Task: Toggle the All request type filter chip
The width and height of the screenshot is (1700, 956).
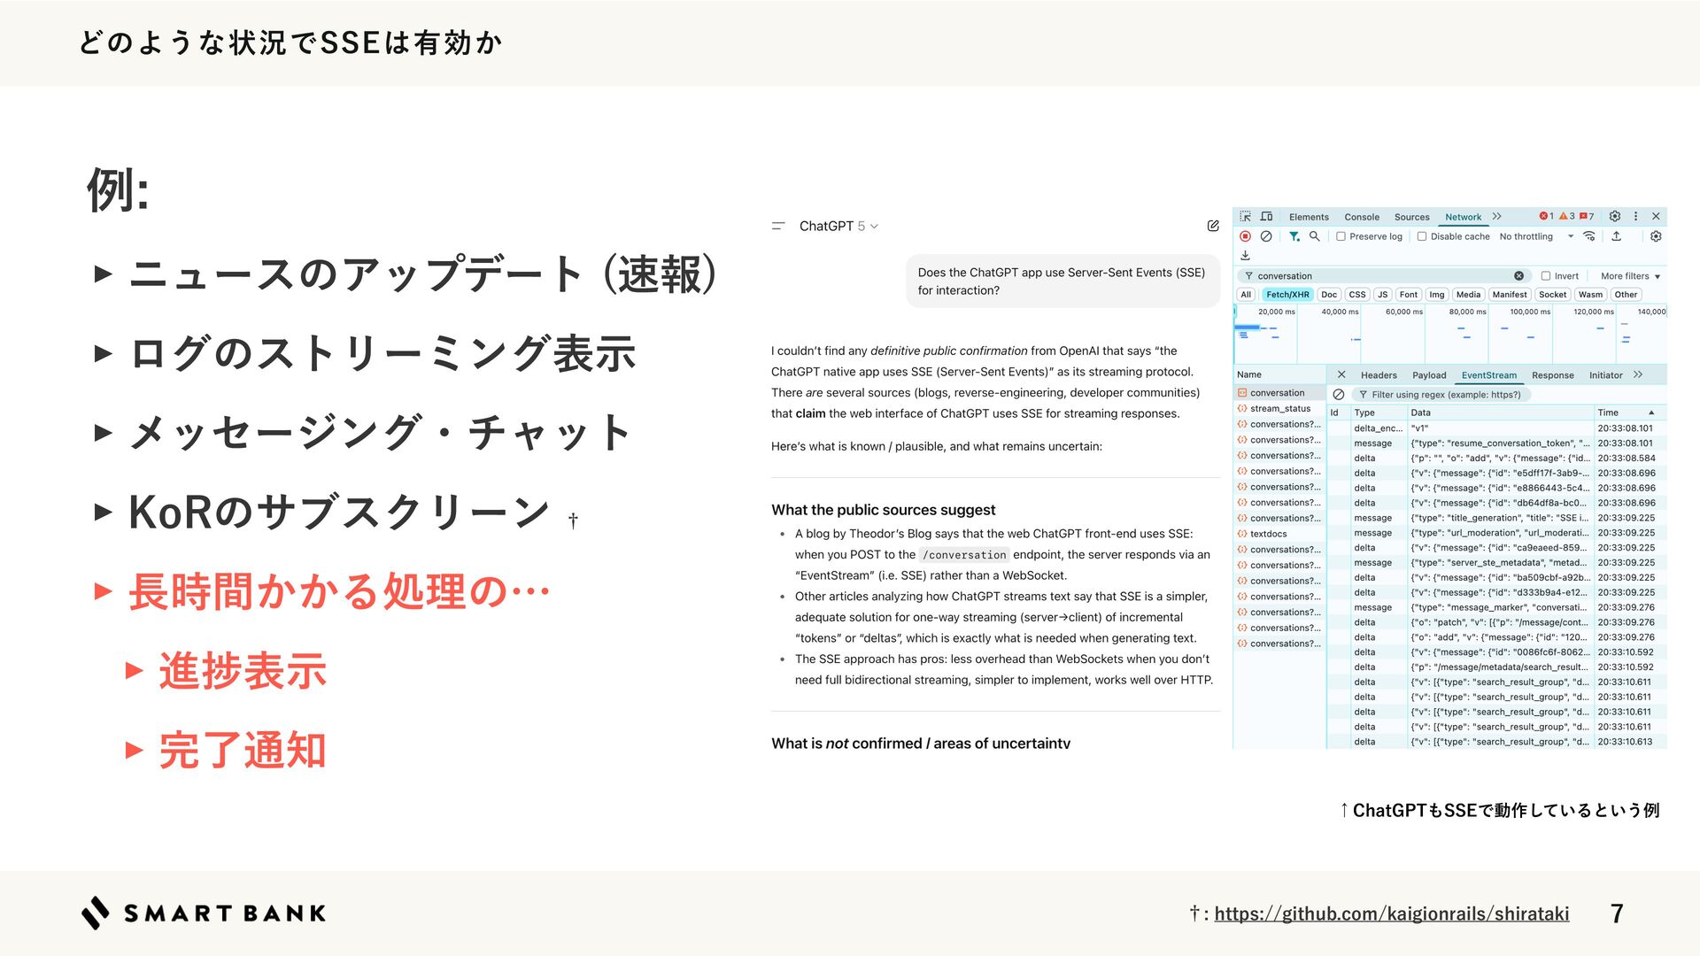Action: click(x=1246, y=295)
